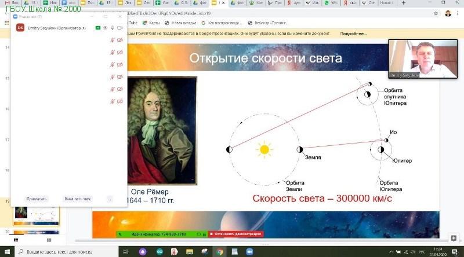
Task: Click the DS avatar of Dmitry Satyukov
Action: pyautogui.click(x=20, y=28)
